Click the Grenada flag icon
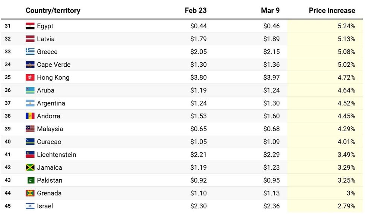The image size is (365, 214). tap(30, 193)
